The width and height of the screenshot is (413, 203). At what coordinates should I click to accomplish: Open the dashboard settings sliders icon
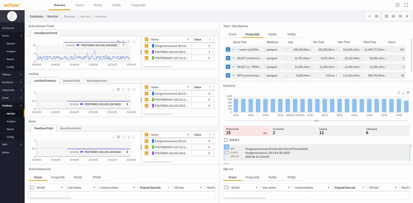[377, 16]
